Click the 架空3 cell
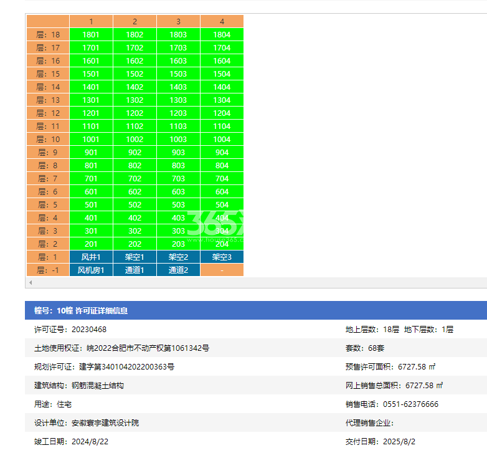 click(x=222, y=257)
